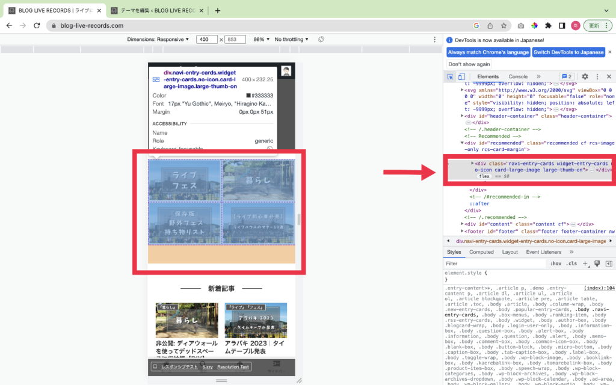Open the No throttling dropdown
This screenshot has height=385, width=616.
coord(292,39)
